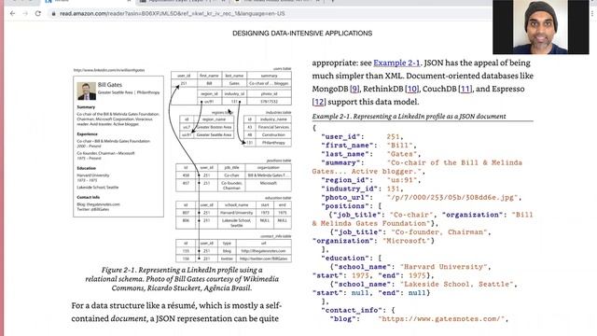The width and height of the screenshot is (597, 336).
Task: Click the "education": [ JSON line
Action: (352, 258)
